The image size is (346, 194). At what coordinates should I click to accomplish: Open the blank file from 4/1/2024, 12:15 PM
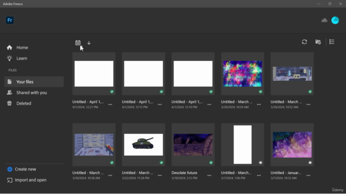click(143, 74)
